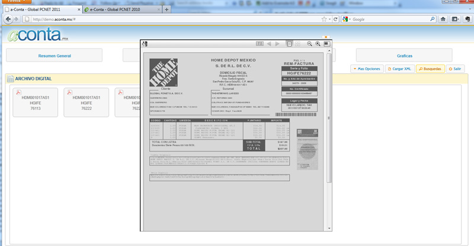Click the PDF icon on 76113 card
The image size is (474, 246).
pos(19,92)
